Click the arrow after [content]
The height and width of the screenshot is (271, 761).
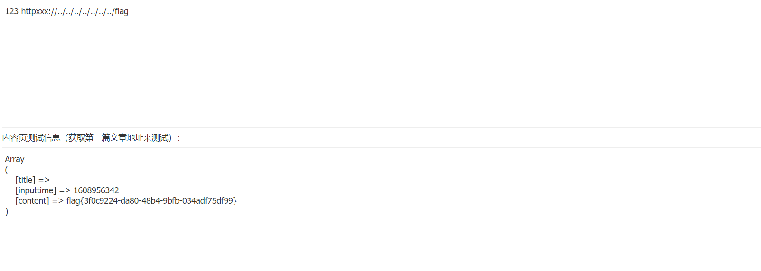click(x=58, y=201)
